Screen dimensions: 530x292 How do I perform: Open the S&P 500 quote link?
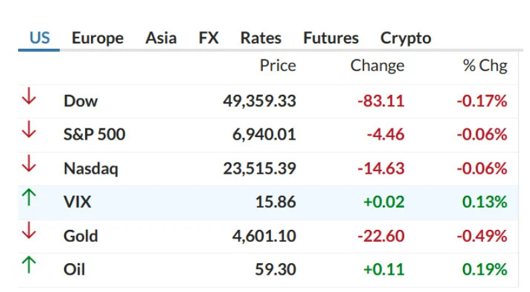tap(94, 135)
